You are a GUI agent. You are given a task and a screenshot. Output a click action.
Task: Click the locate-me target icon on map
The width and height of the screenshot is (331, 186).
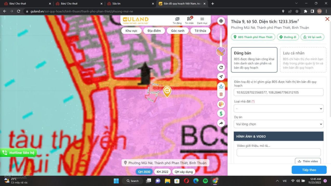[221, 21]
